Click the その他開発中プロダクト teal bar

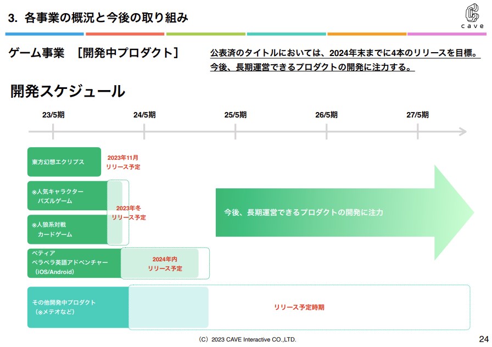pyautogui.click(x=77, y=307)
